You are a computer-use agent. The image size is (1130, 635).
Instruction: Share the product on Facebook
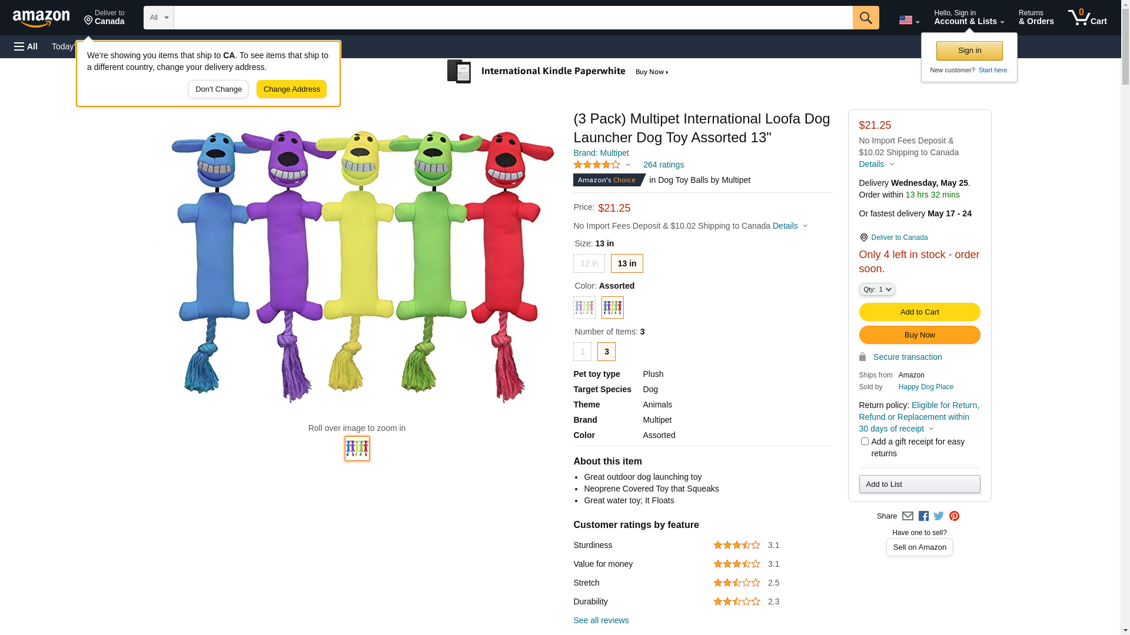click(x=923, y=516)
